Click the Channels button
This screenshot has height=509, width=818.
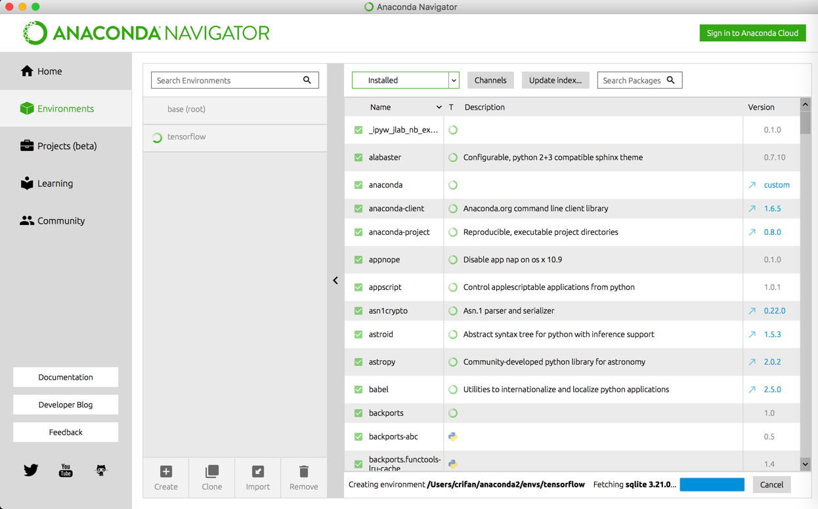(490, 80)
